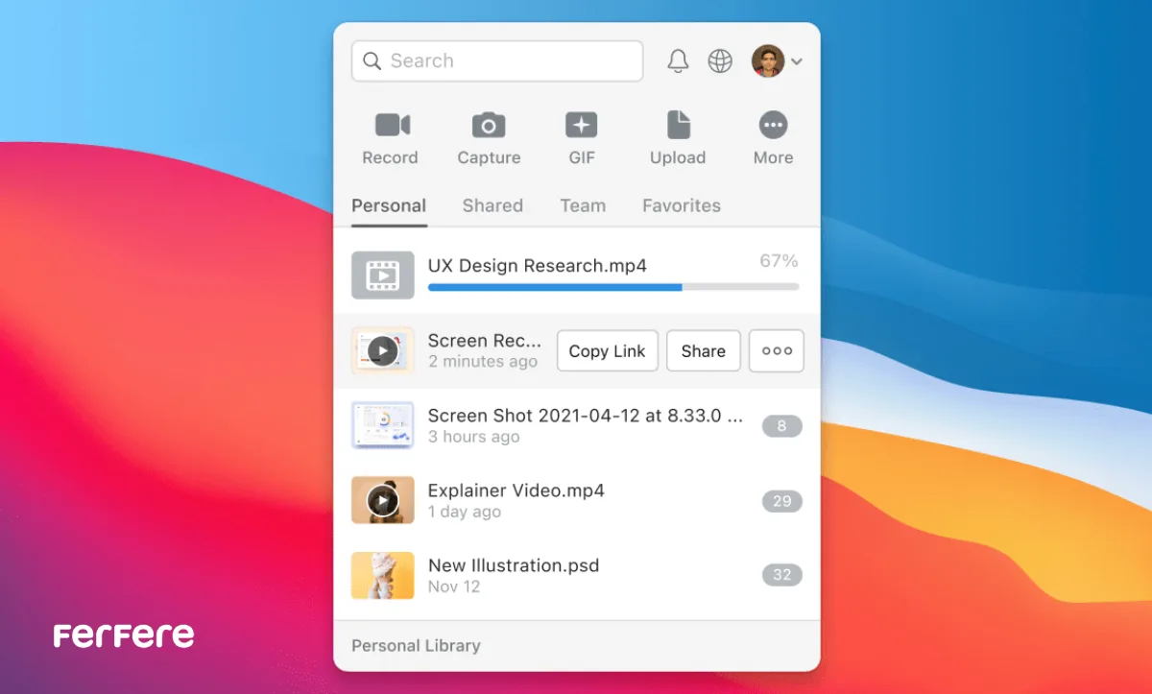Switch to the Team tab

coord(583,205)
